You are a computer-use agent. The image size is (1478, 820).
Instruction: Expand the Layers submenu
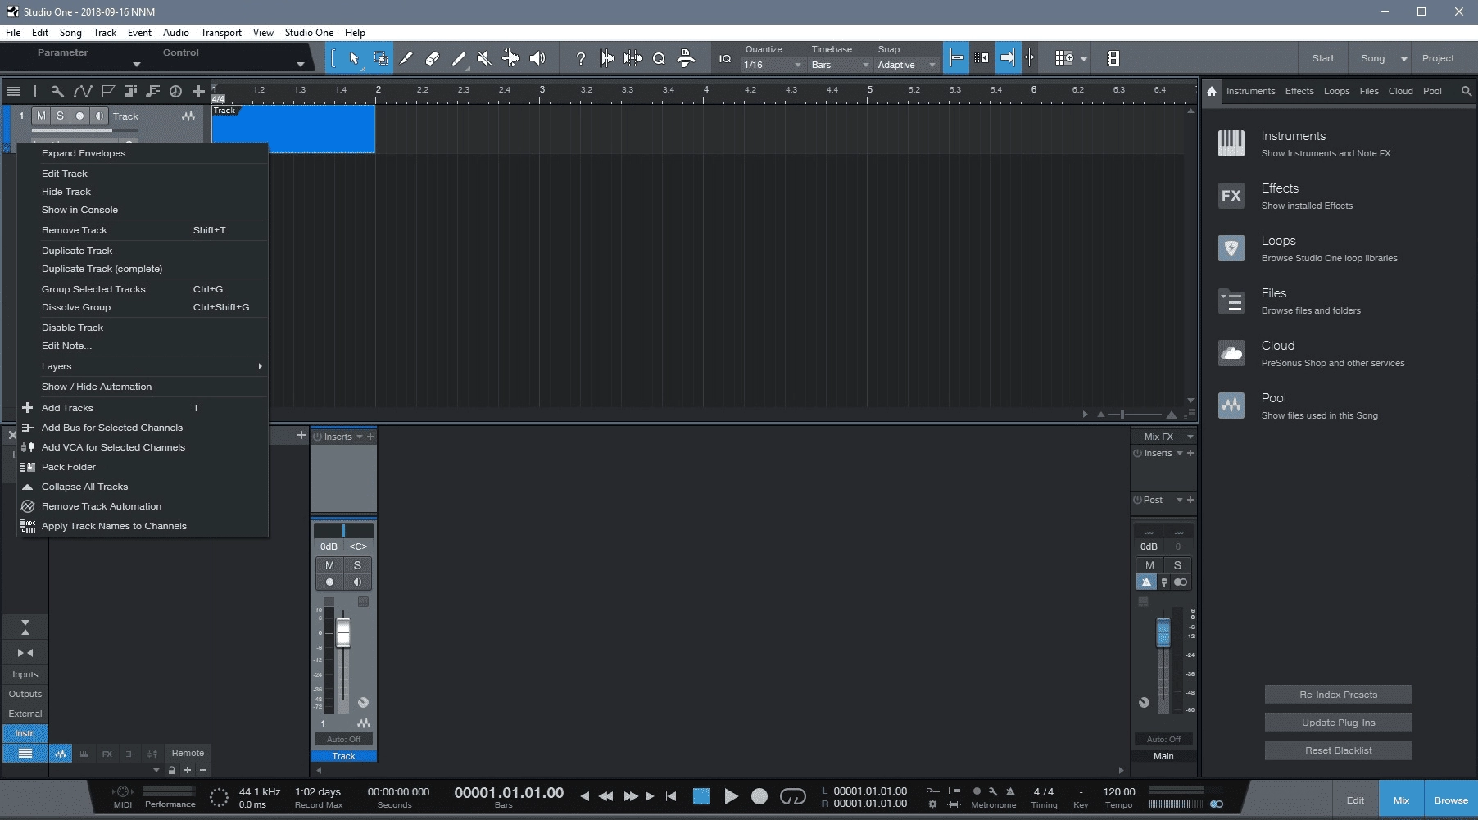point(143,366)
